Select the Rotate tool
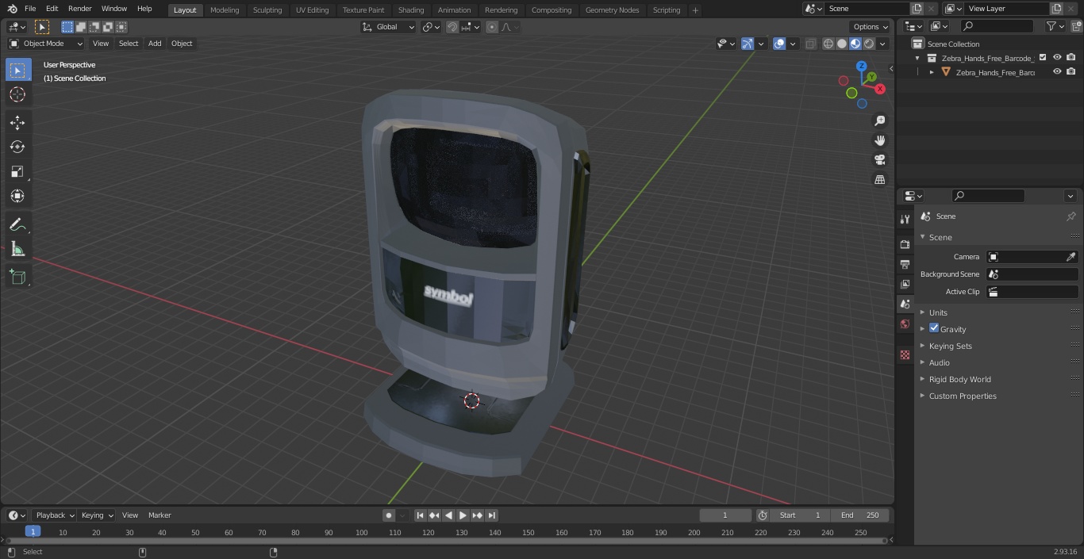1084x559 pixels. point(17,147)
